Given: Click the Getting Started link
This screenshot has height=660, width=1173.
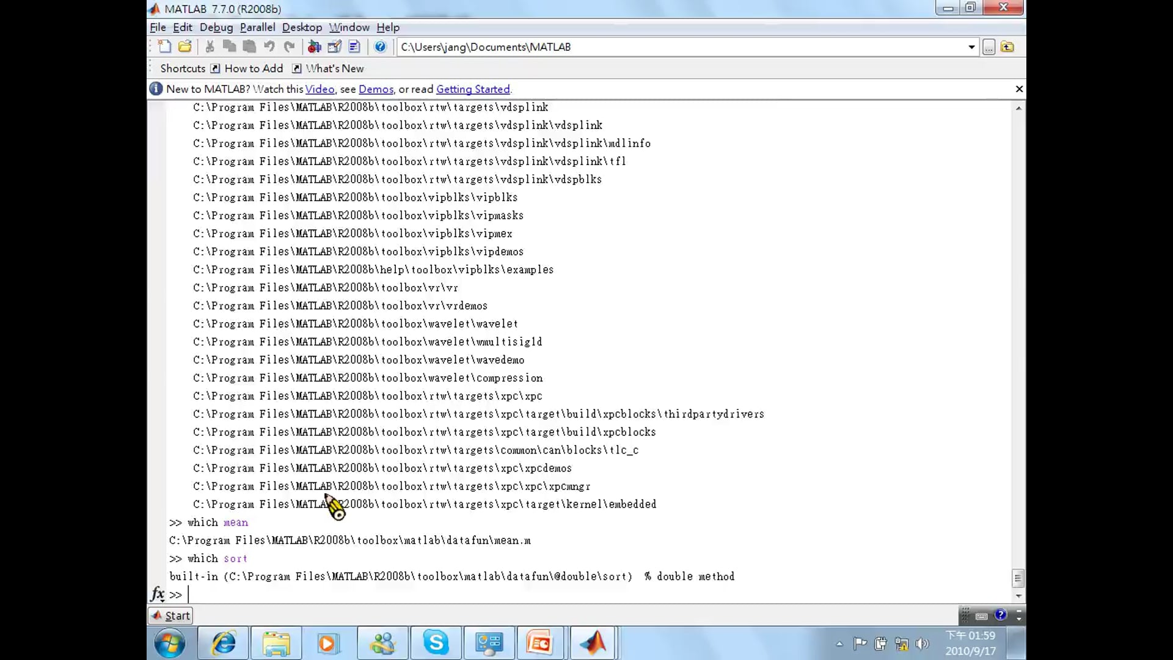Looking at the screenshot, I should pyautogui.click(x=472, y=89).
